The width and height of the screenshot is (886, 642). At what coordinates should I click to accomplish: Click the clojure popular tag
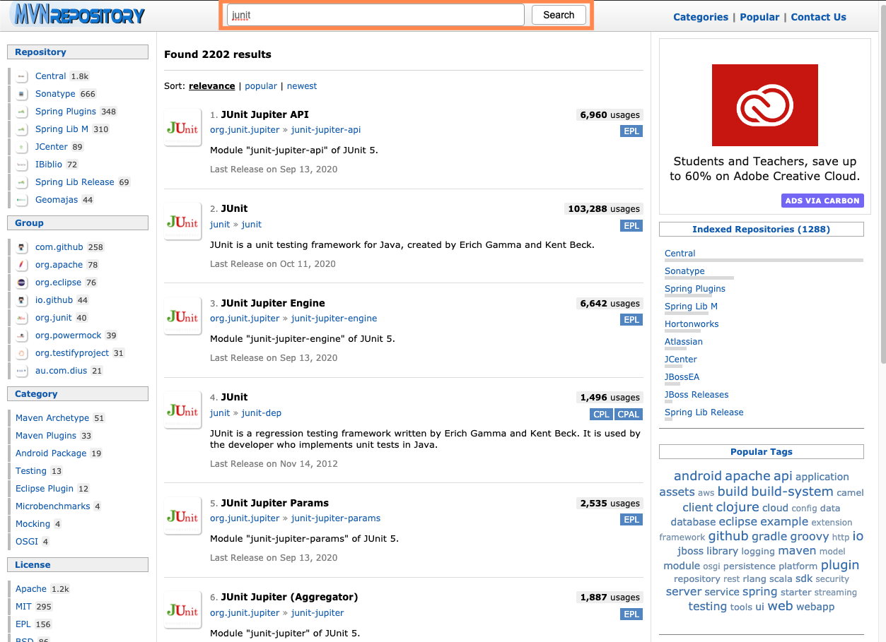[738, 507]
